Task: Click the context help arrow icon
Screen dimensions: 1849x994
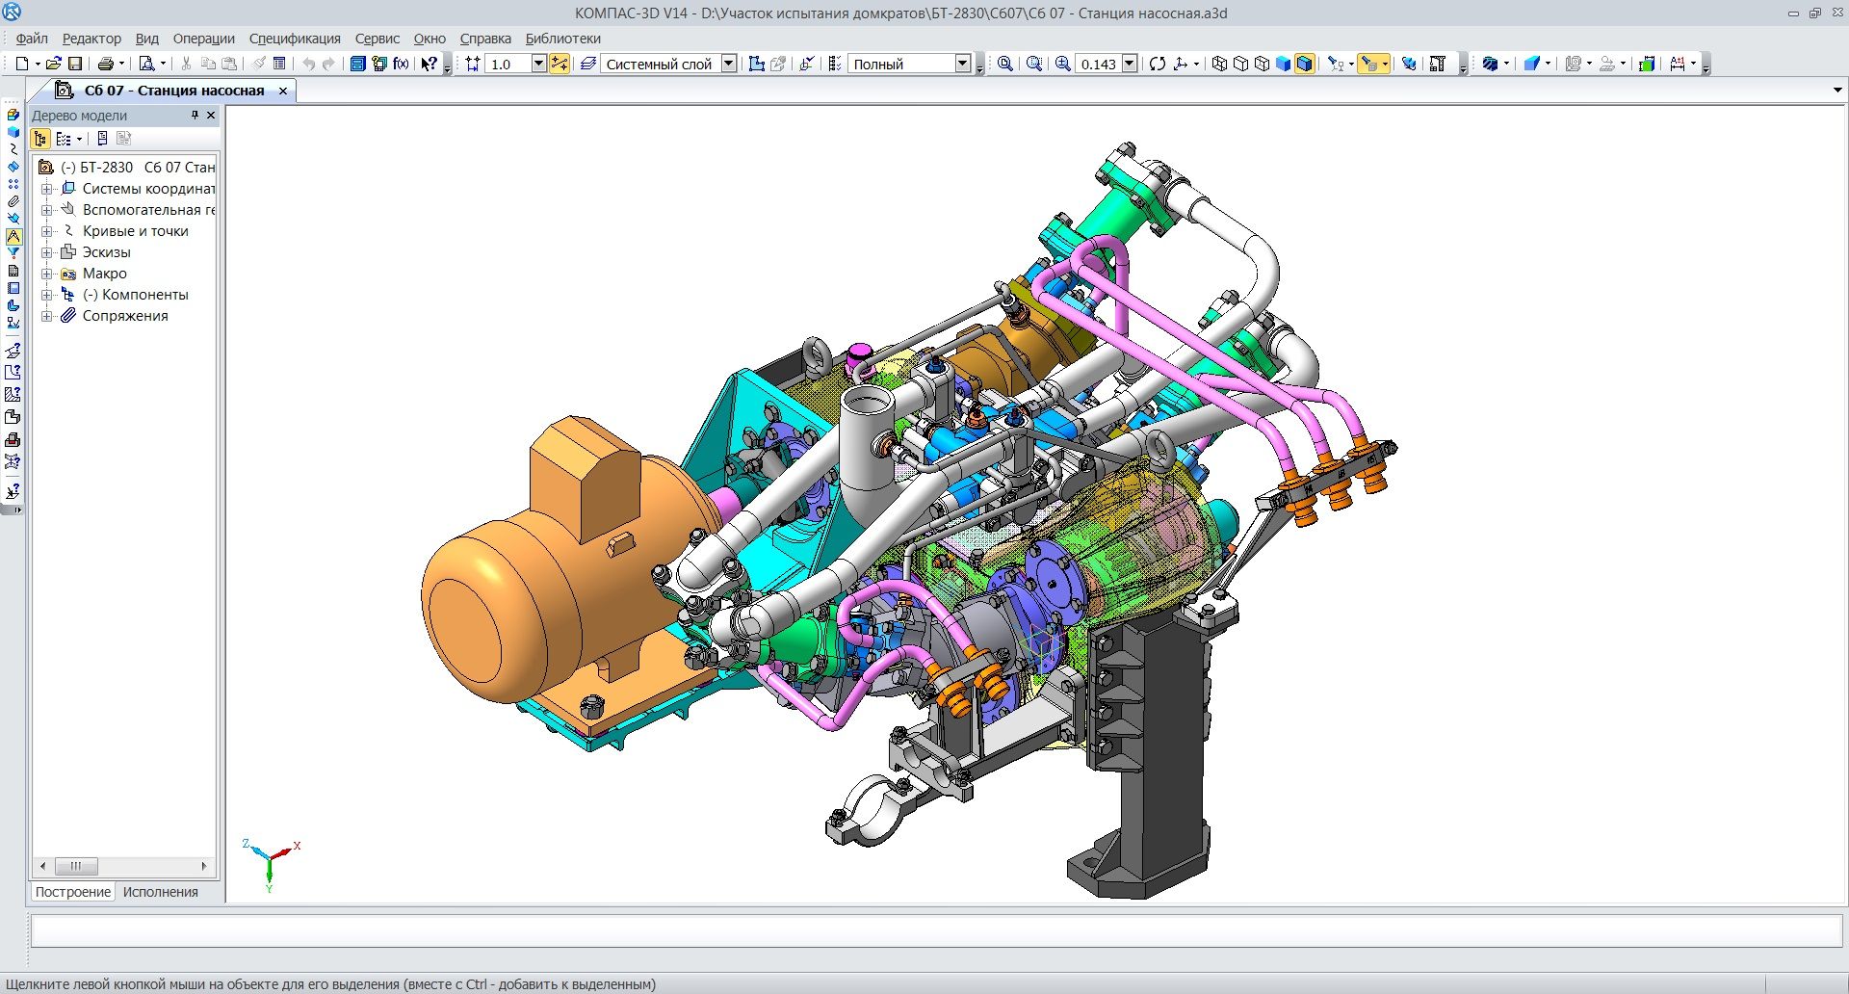Action: (429, 64)
